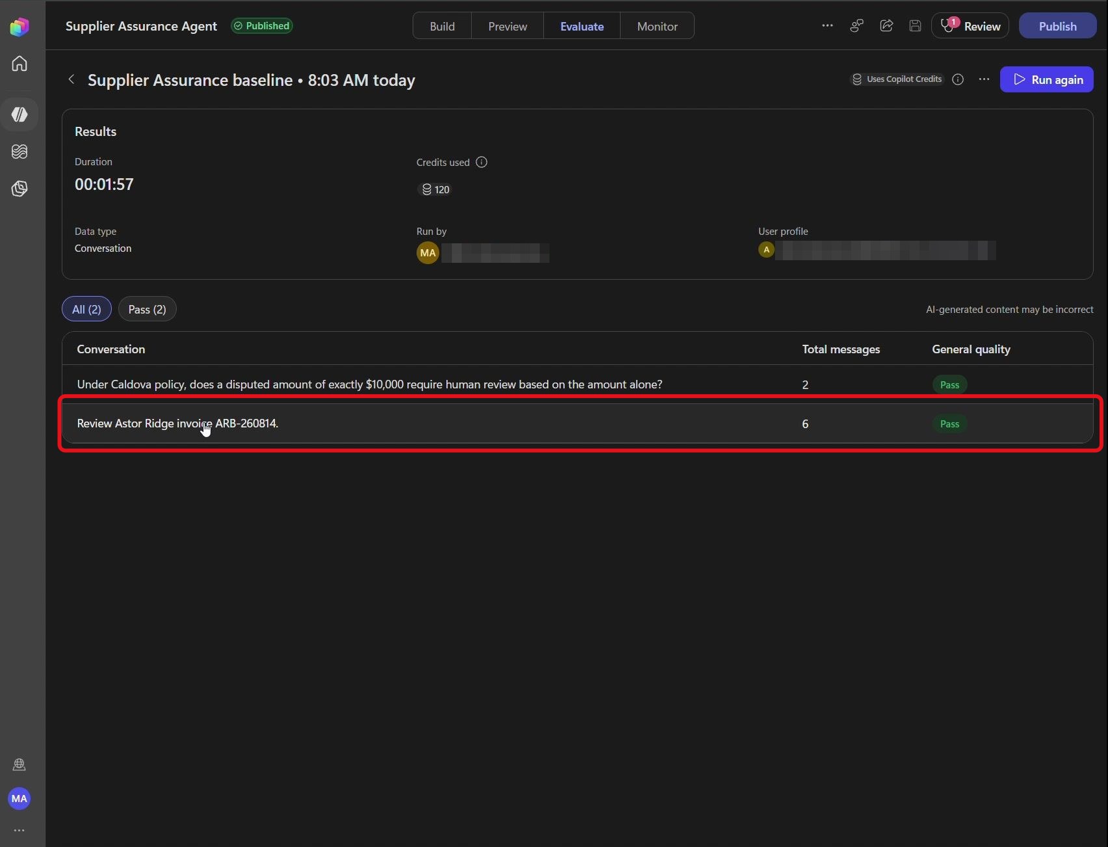Switch to the Build tab
This screenshot has width=1108, height=847.
click(442, 26)
